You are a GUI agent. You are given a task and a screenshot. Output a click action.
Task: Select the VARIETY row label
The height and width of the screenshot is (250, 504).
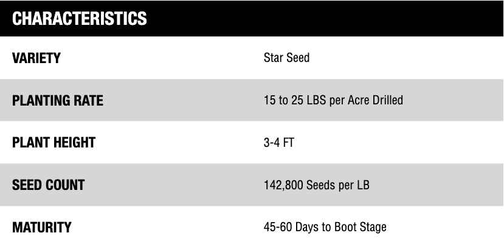tap(36, 58)
